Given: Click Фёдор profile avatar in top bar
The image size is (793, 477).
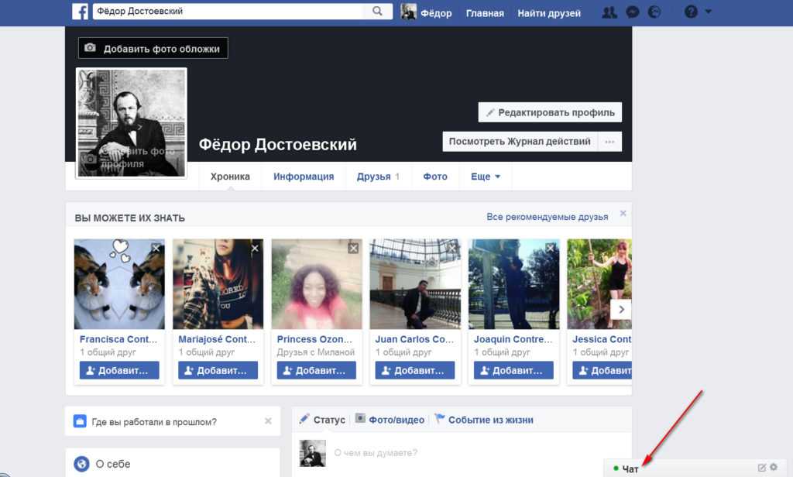Looking at the screenshot, I should pos(409,11).
